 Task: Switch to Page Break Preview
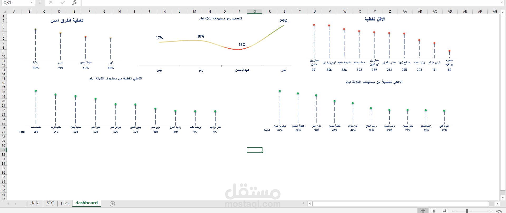pyautogui.click(x=445, y=211)
